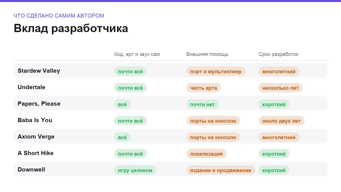Select 'порты на консоли' in Baba Is You row
Screen dimensions: 341x192
tap(213, 121)
